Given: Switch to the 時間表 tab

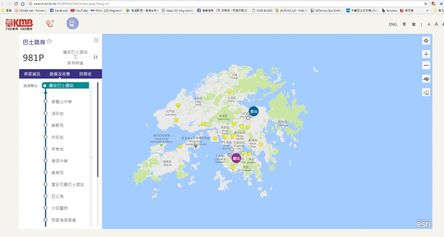Looking at the screenshot, I should tap(85, 74).
